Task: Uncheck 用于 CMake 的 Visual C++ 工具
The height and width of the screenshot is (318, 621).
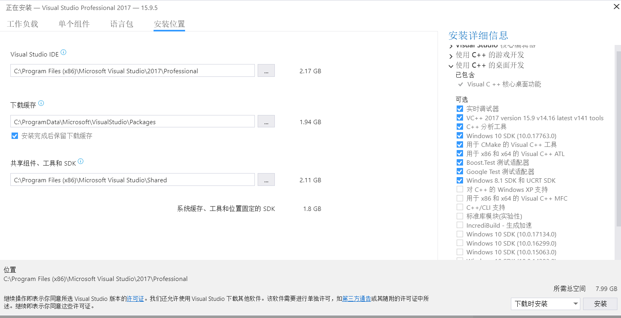Action: (460, 144)
